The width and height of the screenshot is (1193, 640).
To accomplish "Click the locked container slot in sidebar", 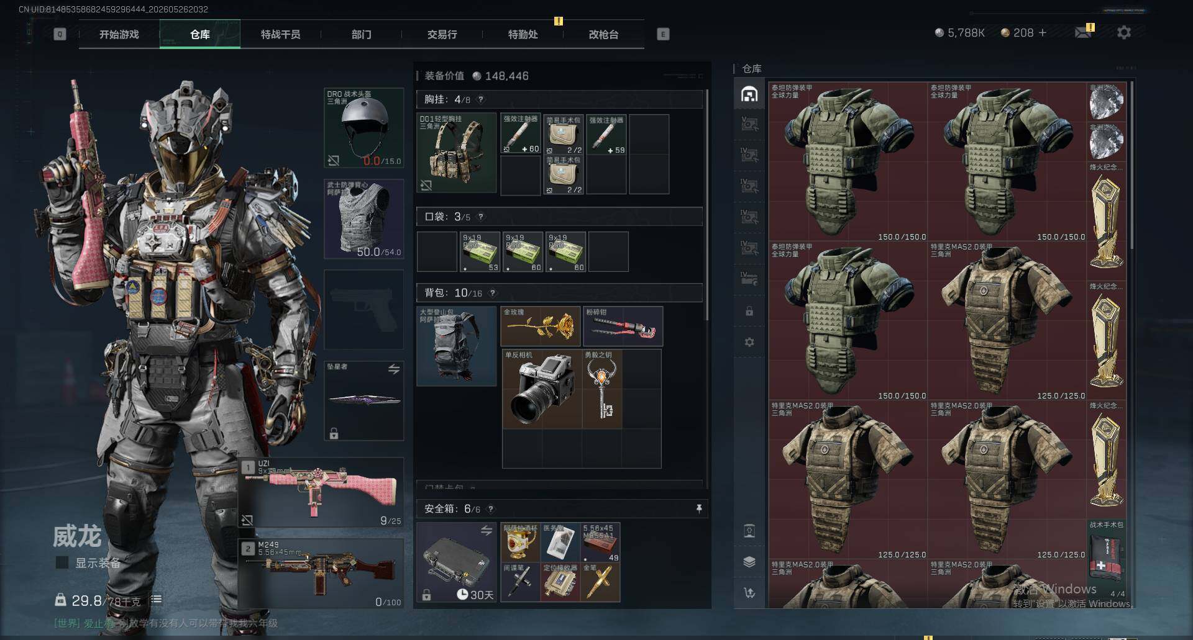I will pyautogui.click(x=749, y=311).
